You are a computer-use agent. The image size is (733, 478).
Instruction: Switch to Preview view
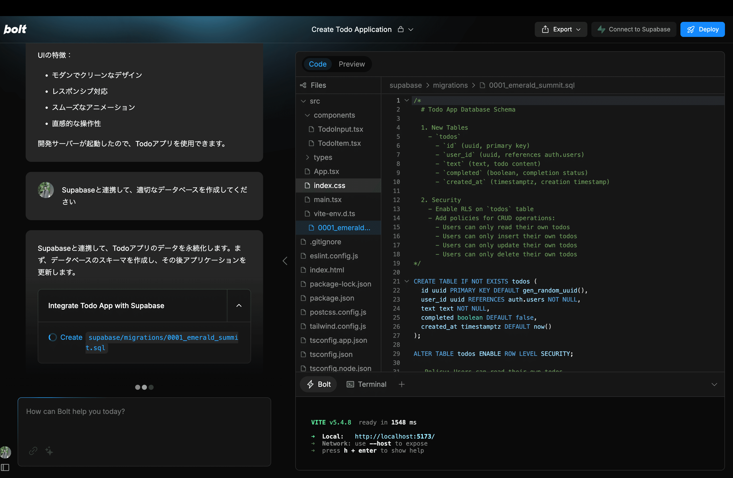pos(351,64)
